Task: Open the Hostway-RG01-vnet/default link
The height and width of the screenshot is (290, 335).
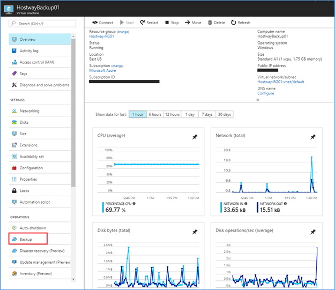Action: pyautogui.click(x=281, y=82)
